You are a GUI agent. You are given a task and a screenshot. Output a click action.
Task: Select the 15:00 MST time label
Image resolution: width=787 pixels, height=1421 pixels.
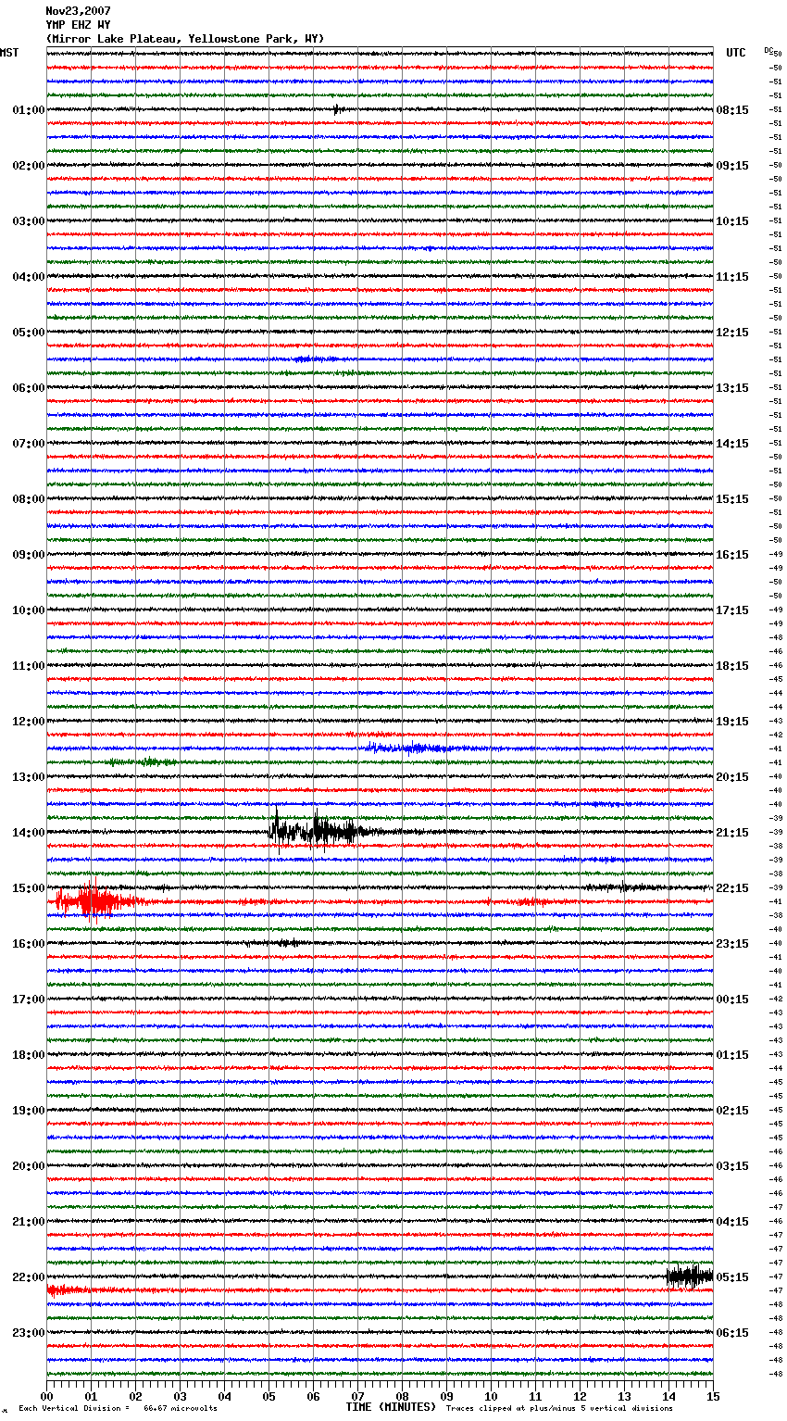(x=29, y=888)
